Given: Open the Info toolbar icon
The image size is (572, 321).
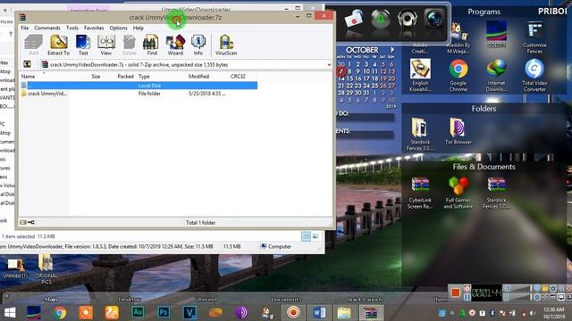Looking at the screenshot, I should 198,45.
